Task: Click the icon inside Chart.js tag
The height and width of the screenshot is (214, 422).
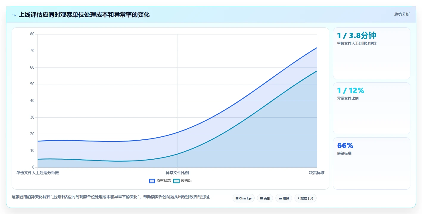Action: tap(237, 198)
